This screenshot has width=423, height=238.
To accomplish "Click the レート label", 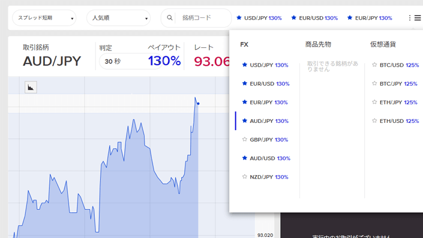I will pos(203,47).
